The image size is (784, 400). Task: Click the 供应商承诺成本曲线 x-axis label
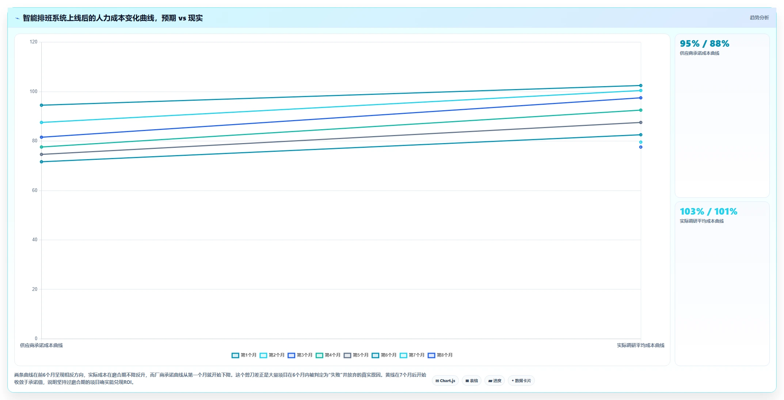coord(41,345)
